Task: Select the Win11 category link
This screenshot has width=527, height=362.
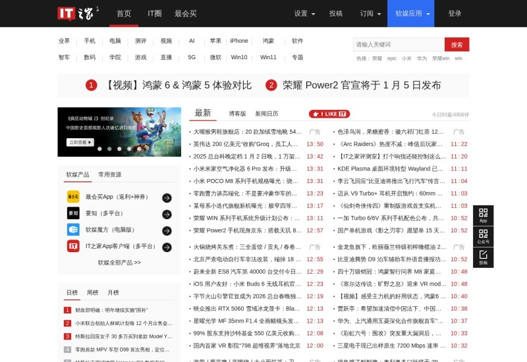Action: tap(268, 57)
